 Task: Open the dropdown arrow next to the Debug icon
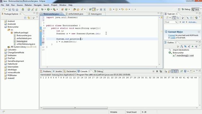coord(45,9)
